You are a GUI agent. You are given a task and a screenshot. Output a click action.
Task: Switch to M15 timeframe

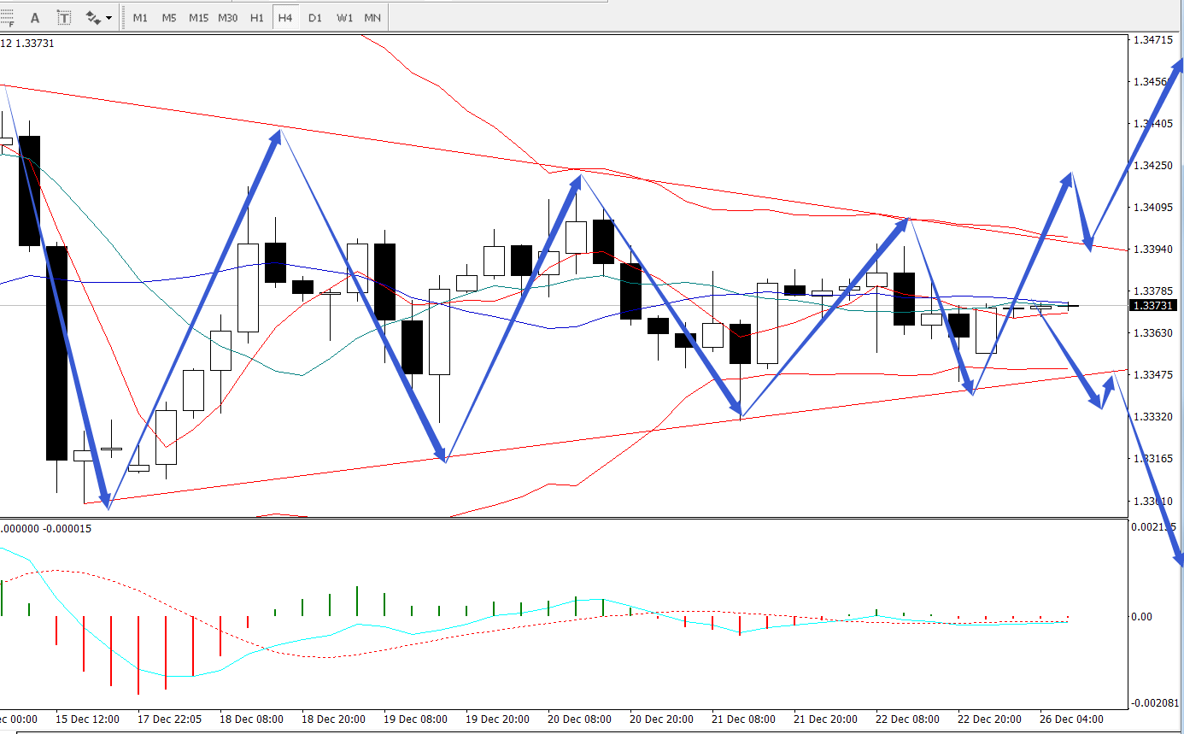(x=198, y=17)
